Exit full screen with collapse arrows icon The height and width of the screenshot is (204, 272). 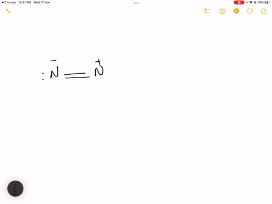[8, 11]
